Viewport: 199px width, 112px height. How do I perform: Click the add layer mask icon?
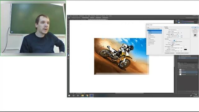click(190, 91)
